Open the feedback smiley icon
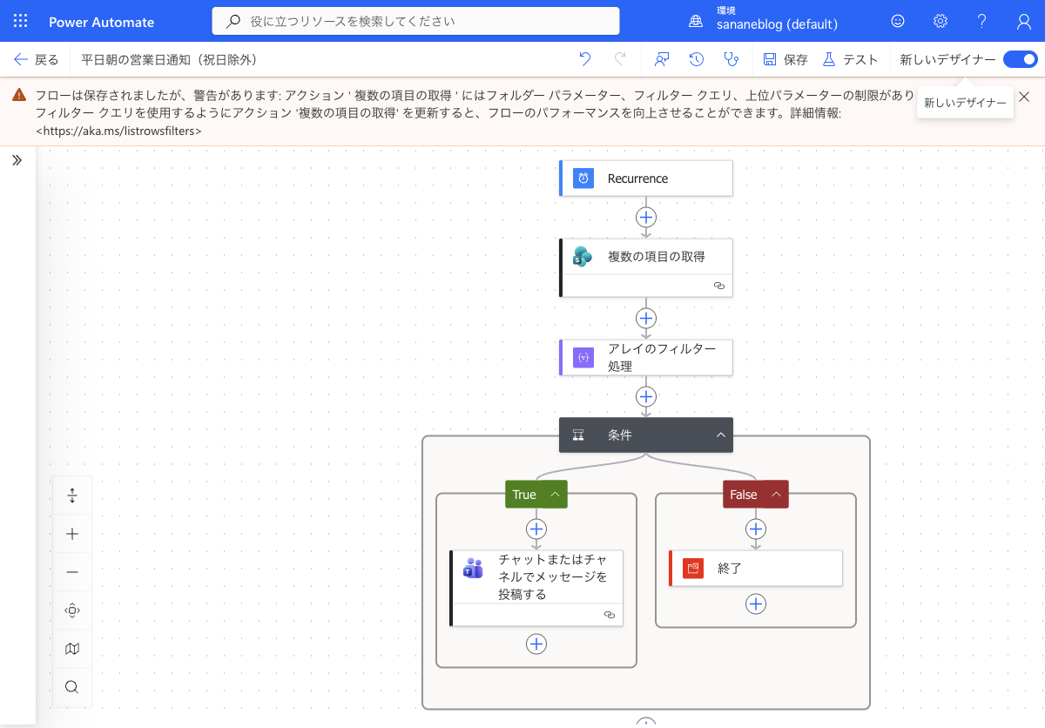1045x728 pixels. click(898, 21)
